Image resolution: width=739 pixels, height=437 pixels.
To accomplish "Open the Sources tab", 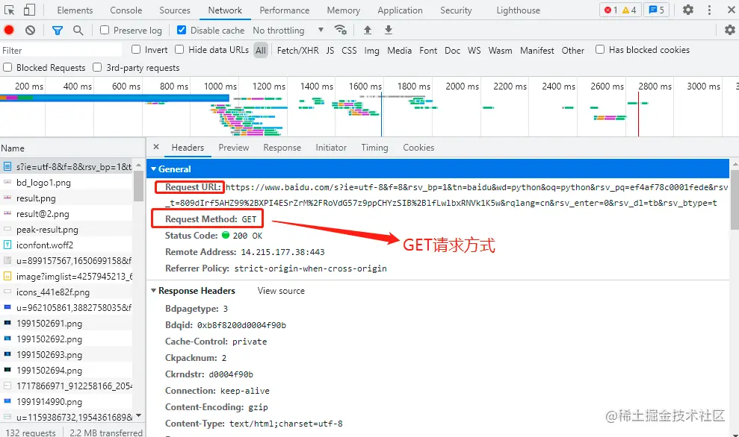I will click(x=175, y=10).
